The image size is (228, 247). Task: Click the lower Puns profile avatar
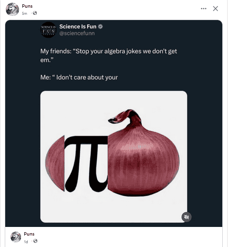(16, 237)
